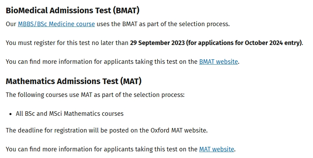
Task: Follow the BMAT website link
Action: pos(219,62)
